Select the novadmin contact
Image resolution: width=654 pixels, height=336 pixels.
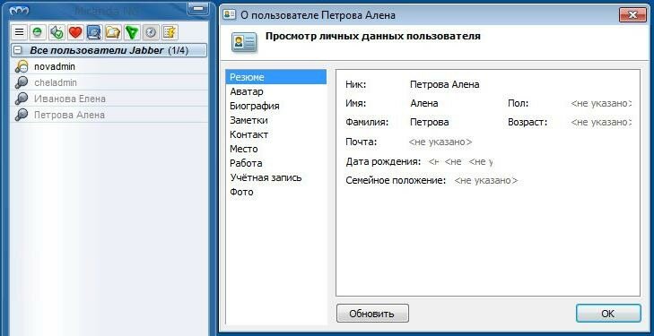[x=109, y=66]
